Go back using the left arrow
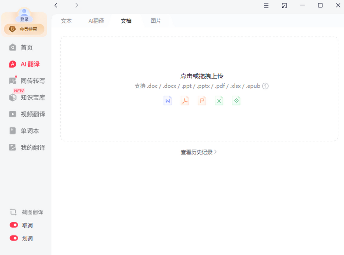The width and height of the screenshot is (344, 255). [56, 5]
